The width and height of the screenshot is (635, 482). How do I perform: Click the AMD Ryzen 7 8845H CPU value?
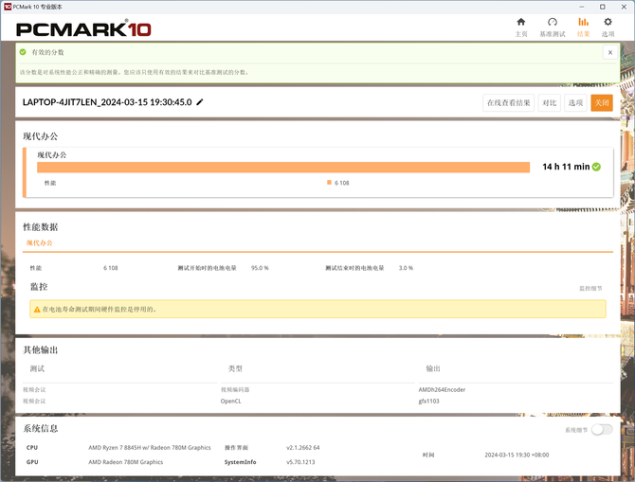tap(150, 448)
